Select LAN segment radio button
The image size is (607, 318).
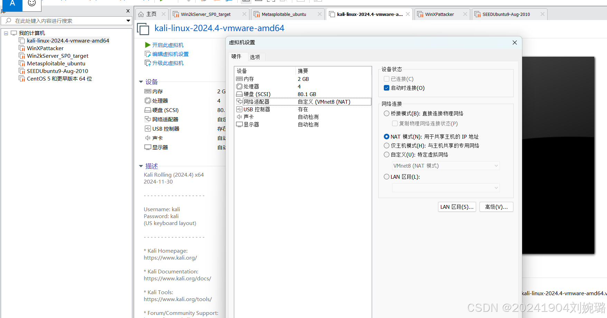pos(387,177)
